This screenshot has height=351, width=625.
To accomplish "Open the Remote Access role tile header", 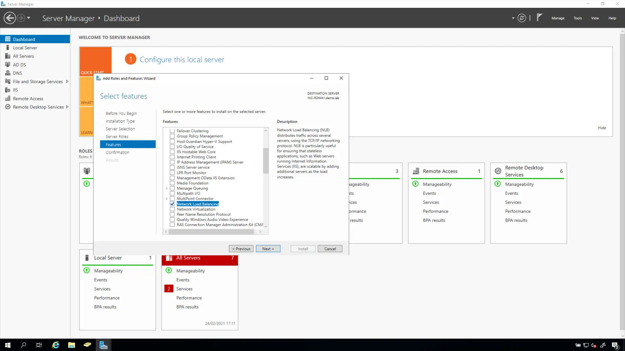I will [446, 171].
